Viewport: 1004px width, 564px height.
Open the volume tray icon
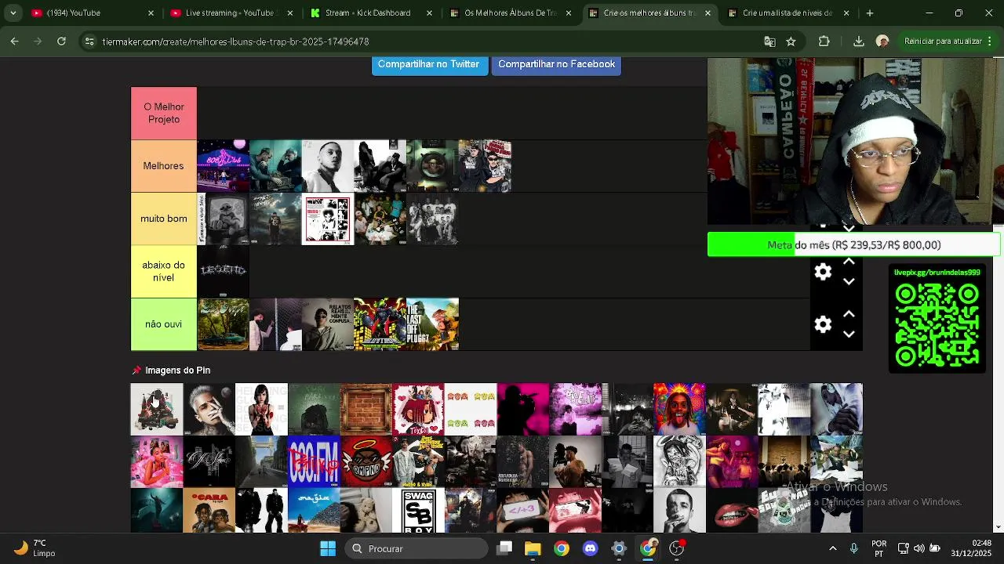tap(919, 548)
